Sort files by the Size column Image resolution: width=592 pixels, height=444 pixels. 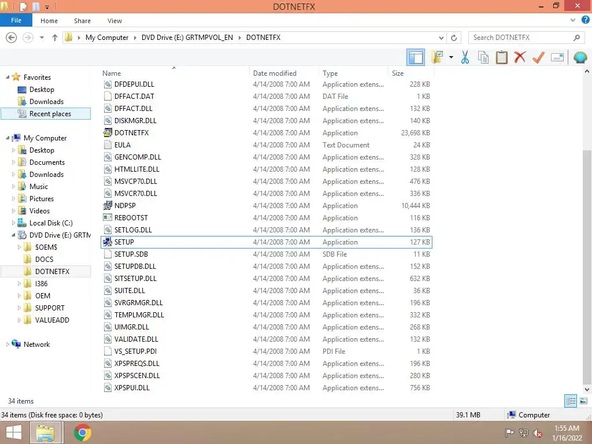click(x=398, y=73)
